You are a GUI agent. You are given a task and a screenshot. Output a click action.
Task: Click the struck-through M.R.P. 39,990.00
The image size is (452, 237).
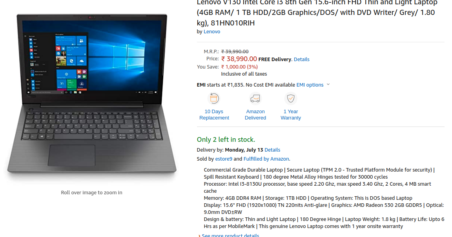point(235,52)
